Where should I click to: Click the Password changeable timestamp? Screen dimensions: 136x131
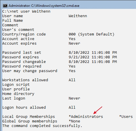click(93, 62)
